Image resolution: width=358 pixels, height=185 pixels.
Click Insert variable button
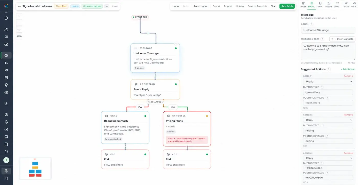pyautogui.click(x=342, y=39)
